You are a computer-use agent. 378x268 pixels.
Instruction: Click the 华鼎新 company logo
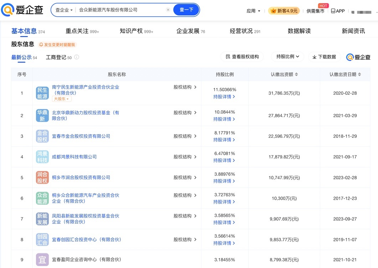coord(42,116)
